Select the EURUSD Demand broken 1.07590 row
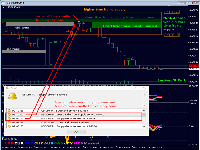 pyautogui.click(x=74, y=122)
